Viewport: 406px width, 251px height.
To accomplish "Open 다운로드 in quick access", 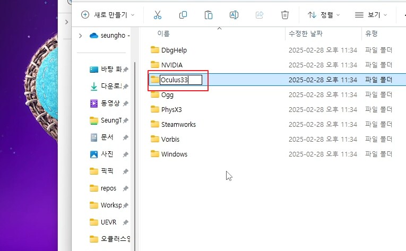I will point(106,86).
